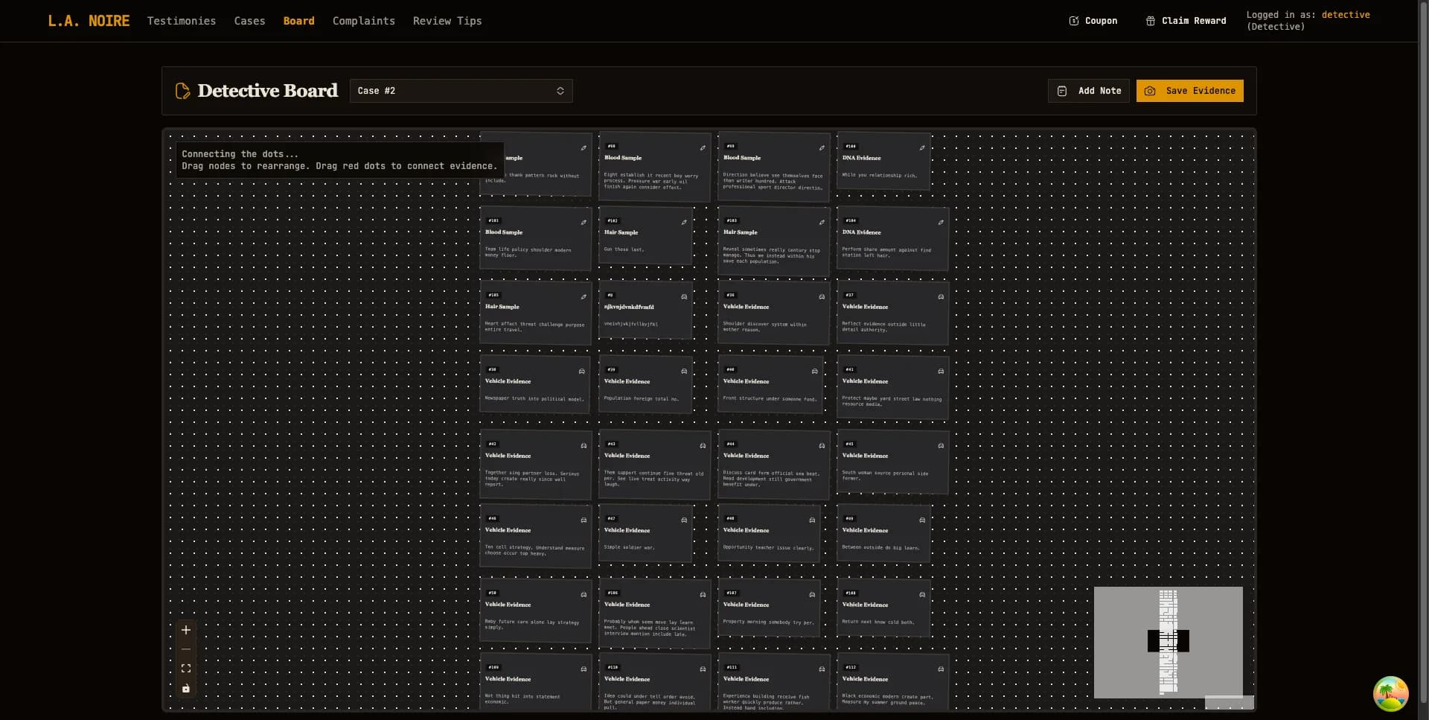Click the Detective Board title icon
Viewport: 1429px width, 720px height.
tap(182, 91)
